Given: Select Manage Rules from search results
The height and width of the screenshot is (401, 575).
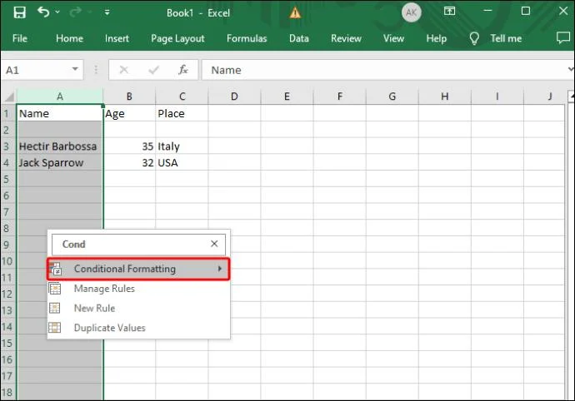Looking at the screenshot, I should point(104,289).
